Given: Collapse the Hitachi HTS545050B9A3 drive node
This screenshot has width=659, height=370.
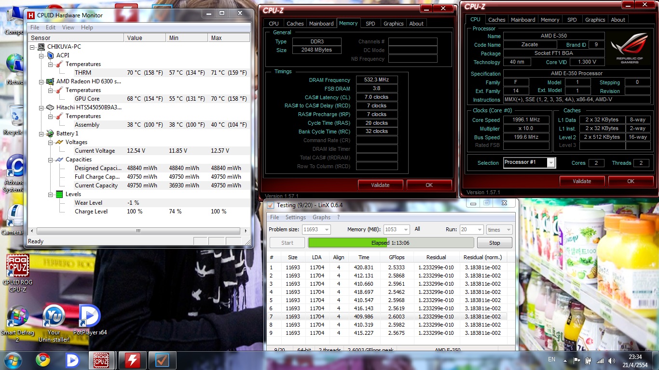Looking at the screenshot, I should tap(41, 107).
